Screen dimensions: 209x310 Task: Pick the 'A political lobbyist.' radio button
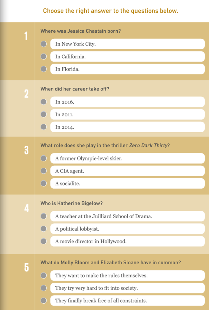44,229
